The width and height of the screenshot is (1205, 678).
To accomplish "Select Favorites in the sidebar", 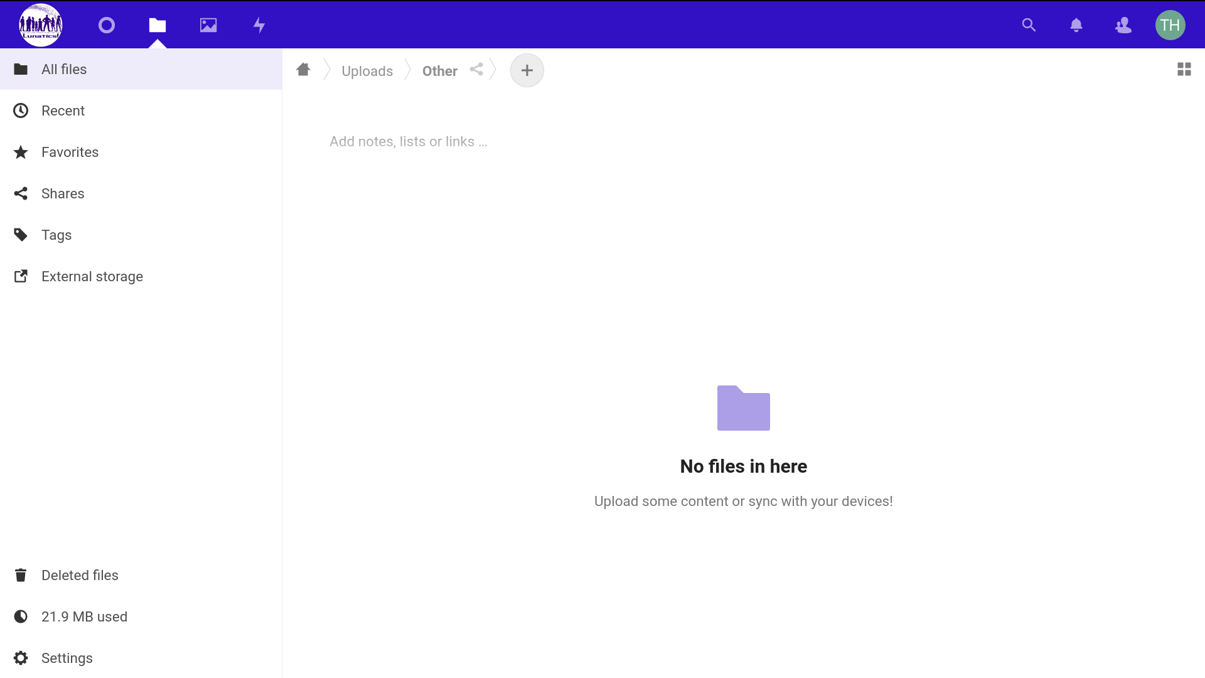I will pos(70,152).
